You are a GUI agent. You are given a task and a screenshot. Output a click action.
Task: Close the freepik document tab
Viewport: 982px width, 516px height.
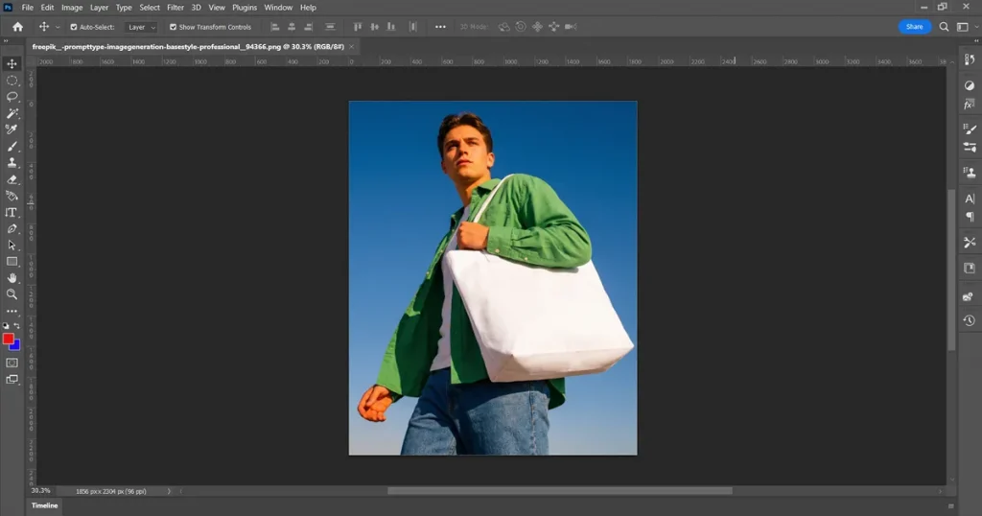351,47
